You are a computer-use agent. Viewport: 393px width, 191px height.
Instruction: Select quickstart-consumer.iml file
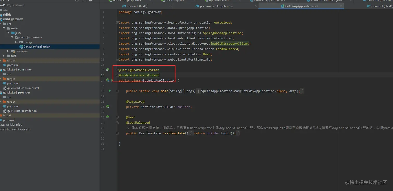[x=23, y=88]
